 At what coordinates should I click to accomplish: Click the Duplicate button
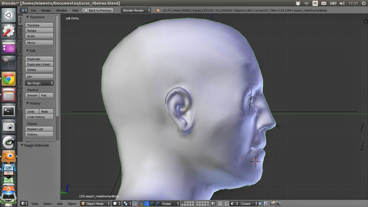[x=39, y=59]
